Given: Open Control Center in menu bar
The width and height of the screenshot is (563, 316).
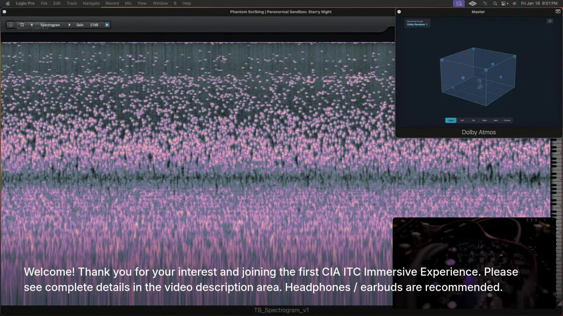Looking at the screenshot, I should tap(505, 3).
